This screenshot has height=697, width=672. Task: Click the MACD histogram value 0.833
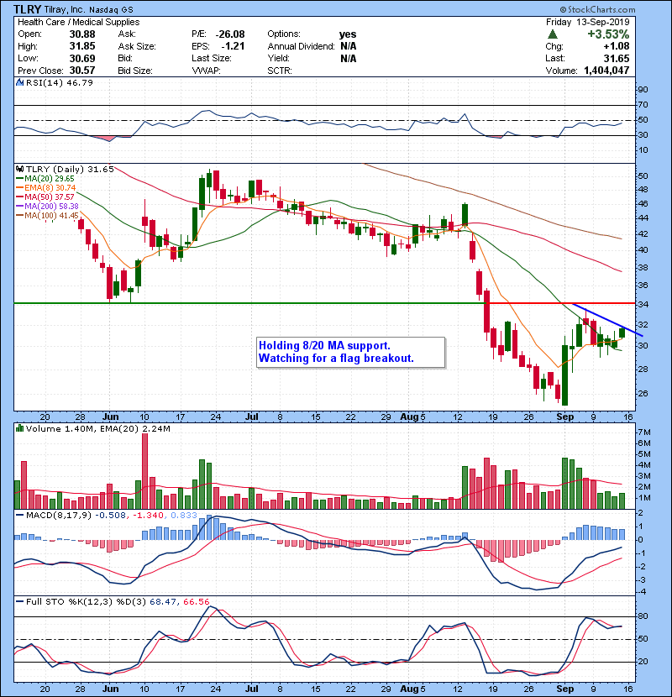(x=183, y=516)
